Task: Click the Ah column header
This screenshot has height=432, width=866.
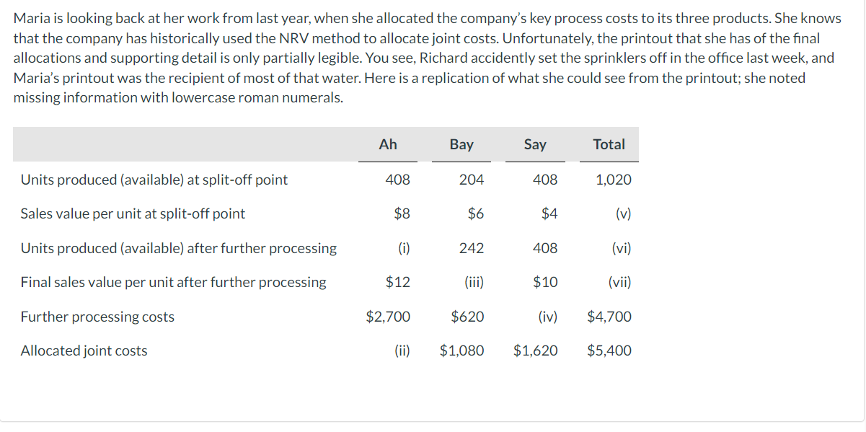Action: pos(388,144)
